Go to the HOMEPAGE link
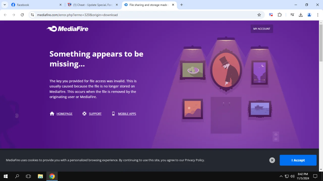This screenshot has height=181, width=323. click(x=64, y=114)
